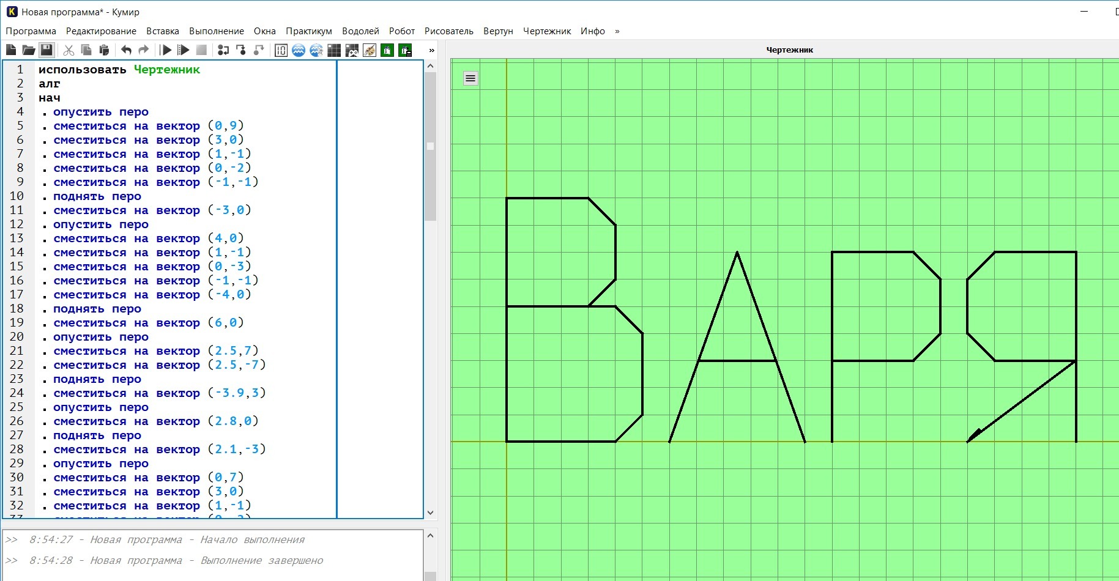Viewport: 1119px width, 581px height.
Task: Expand the menu bar overflow chevron
Action: coord(617,31)
